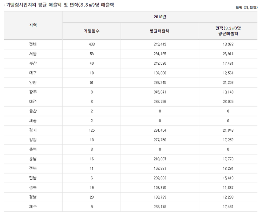Click the average sales value 233,178
This screenshot has height=212, width=262.
160,207
